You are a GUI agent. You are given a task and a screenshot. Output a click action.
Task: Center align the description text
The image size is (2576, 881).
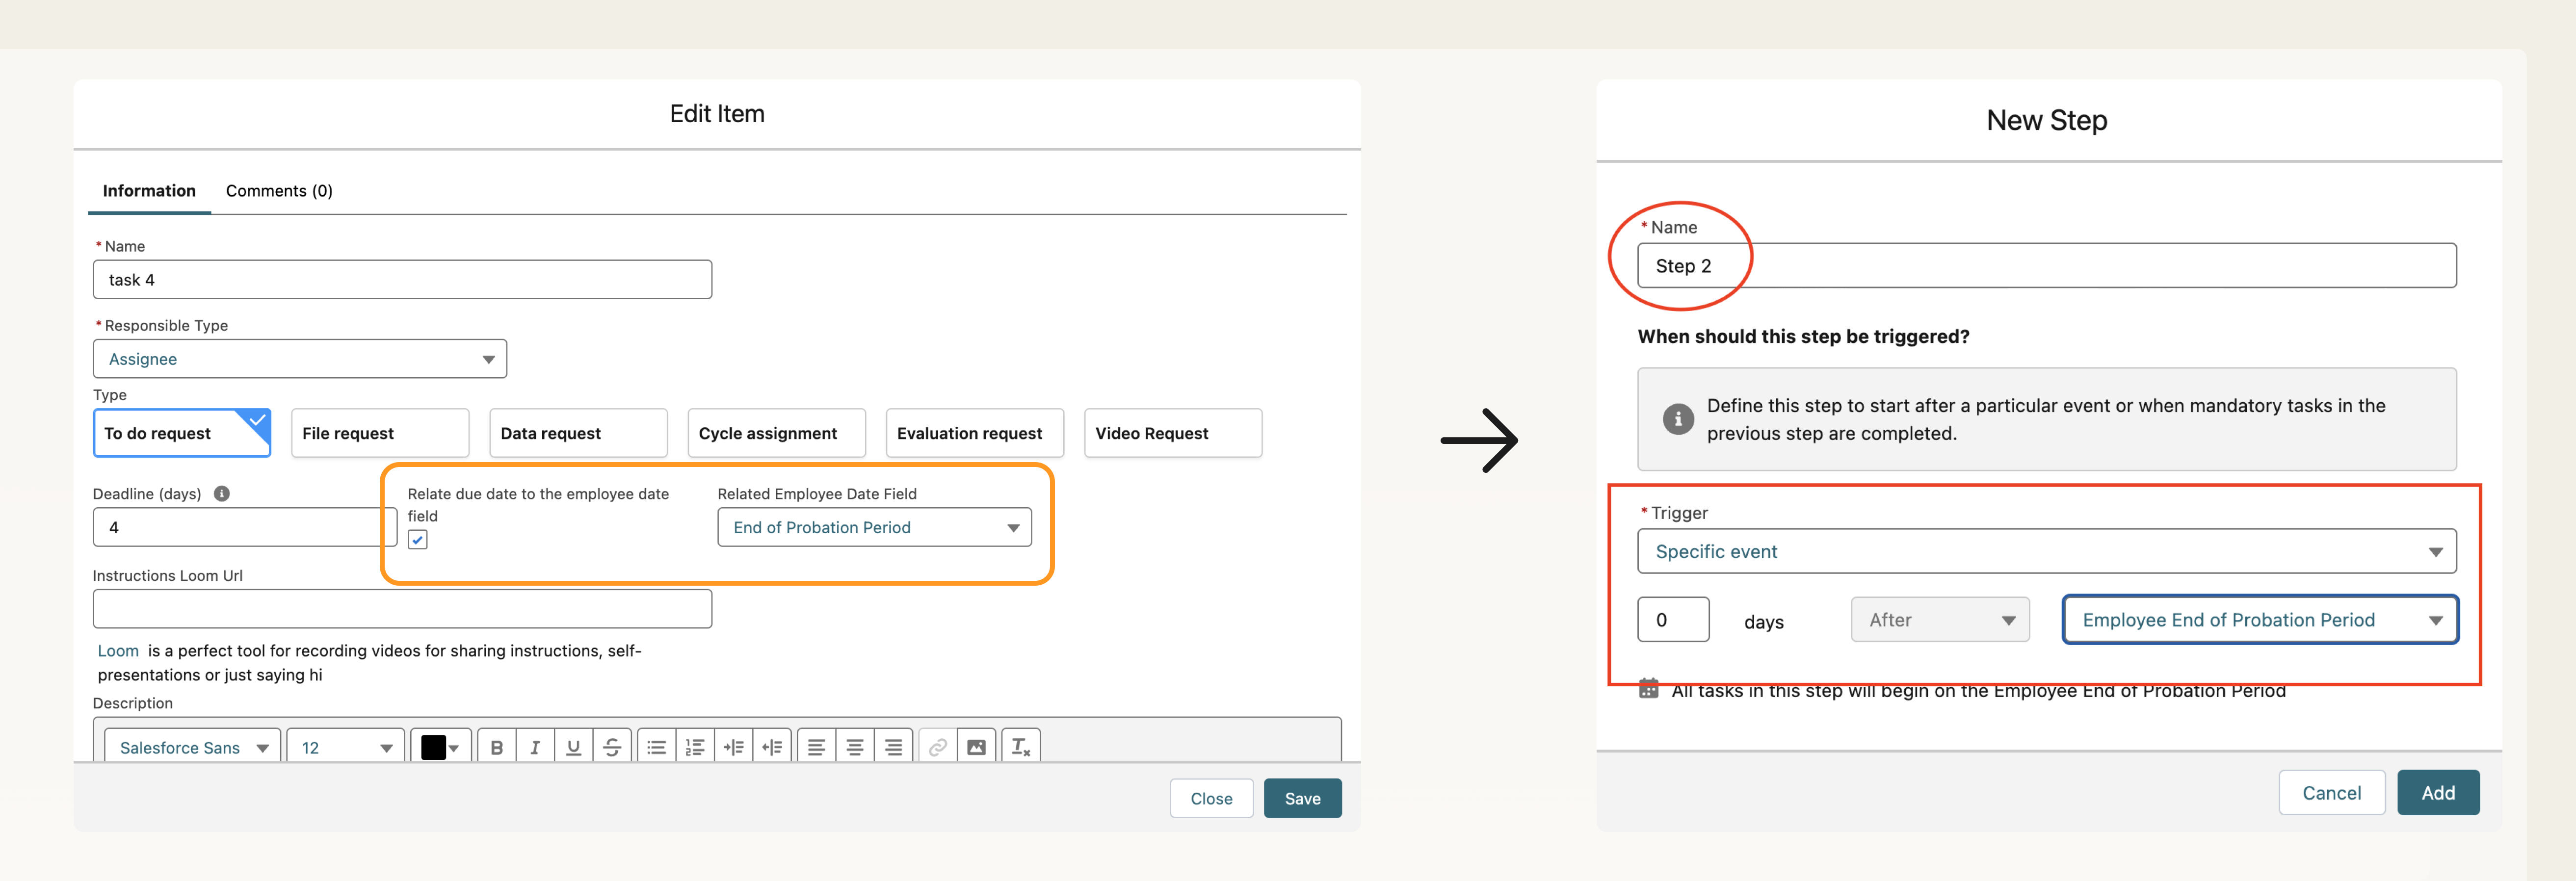point(855,746)
